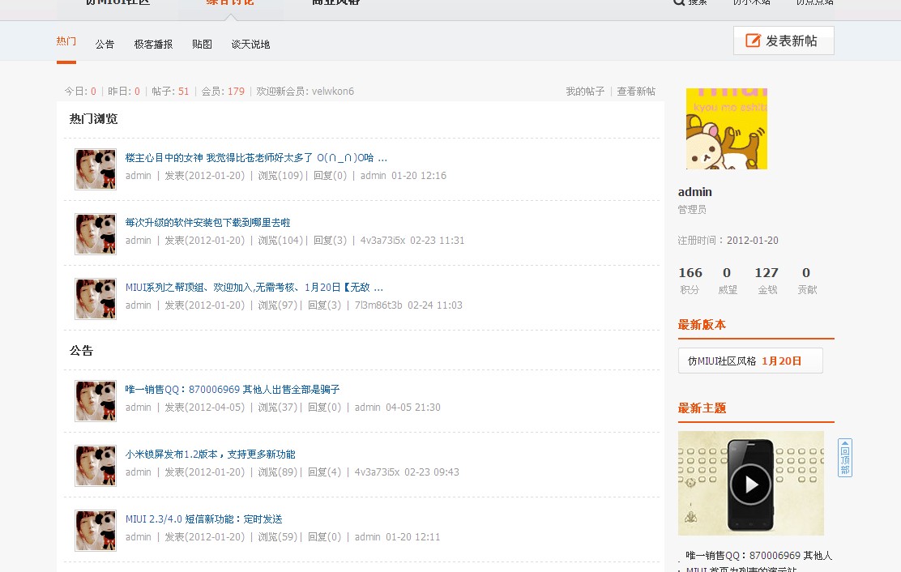The width and height of the screenshot is (901, 572).
Task: Open the post 每次升级的软件安装包下载到哪里去啦
Action: pos(208,222)
